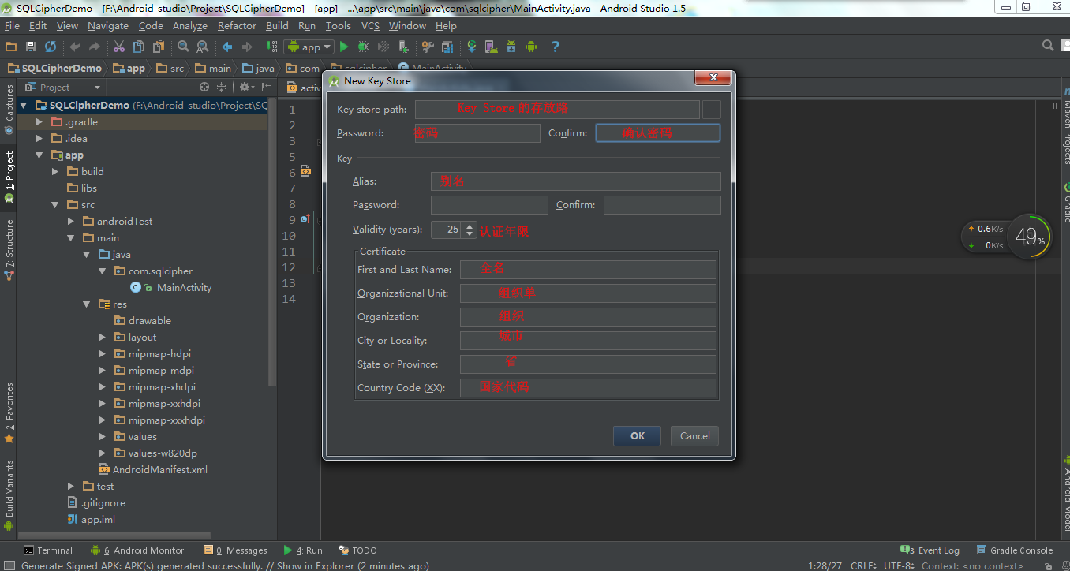This screenshot has height=571, width=1070.
Task: Click the Alias input field
Action: [576, 181]
